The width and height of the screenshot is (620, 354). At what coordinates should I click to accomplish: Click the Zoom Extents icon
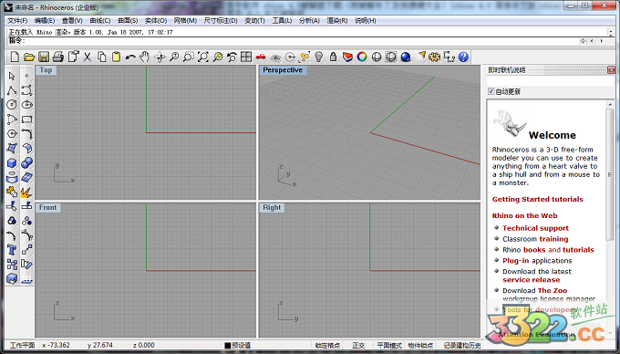coord(202,57)
